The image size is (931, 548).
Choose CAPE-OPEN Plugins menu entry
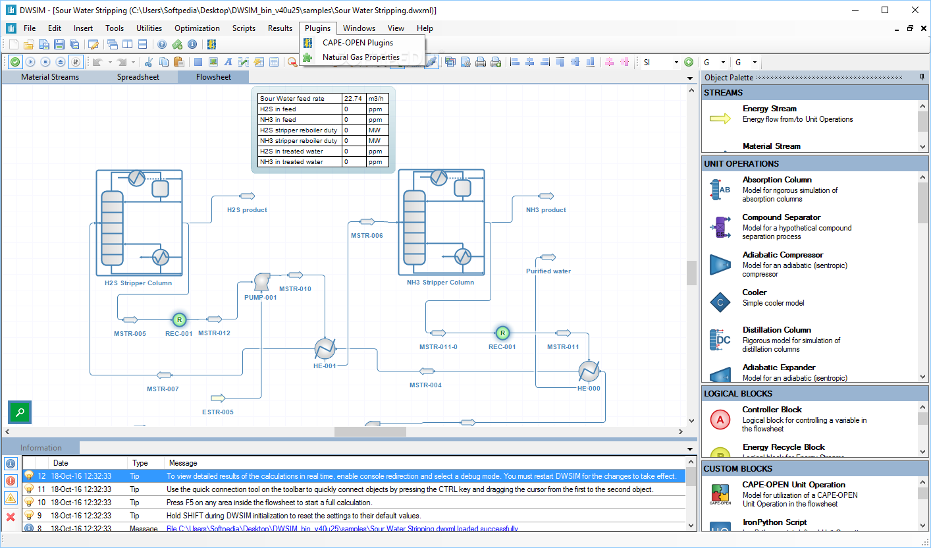[358, 43]
